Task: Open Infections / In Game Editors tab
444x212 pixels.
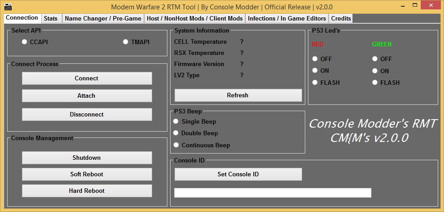Action: [x=287, y=18]
